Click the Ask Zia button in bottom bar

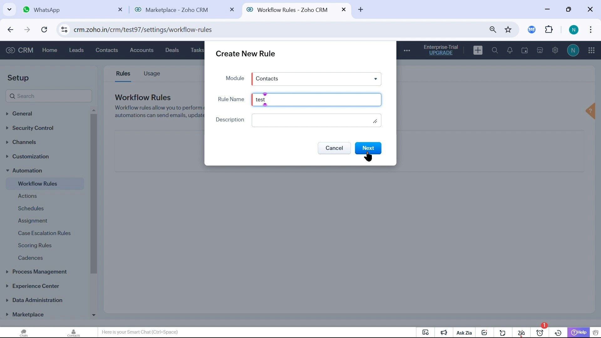pyautogui.click(x=464, y=333)
